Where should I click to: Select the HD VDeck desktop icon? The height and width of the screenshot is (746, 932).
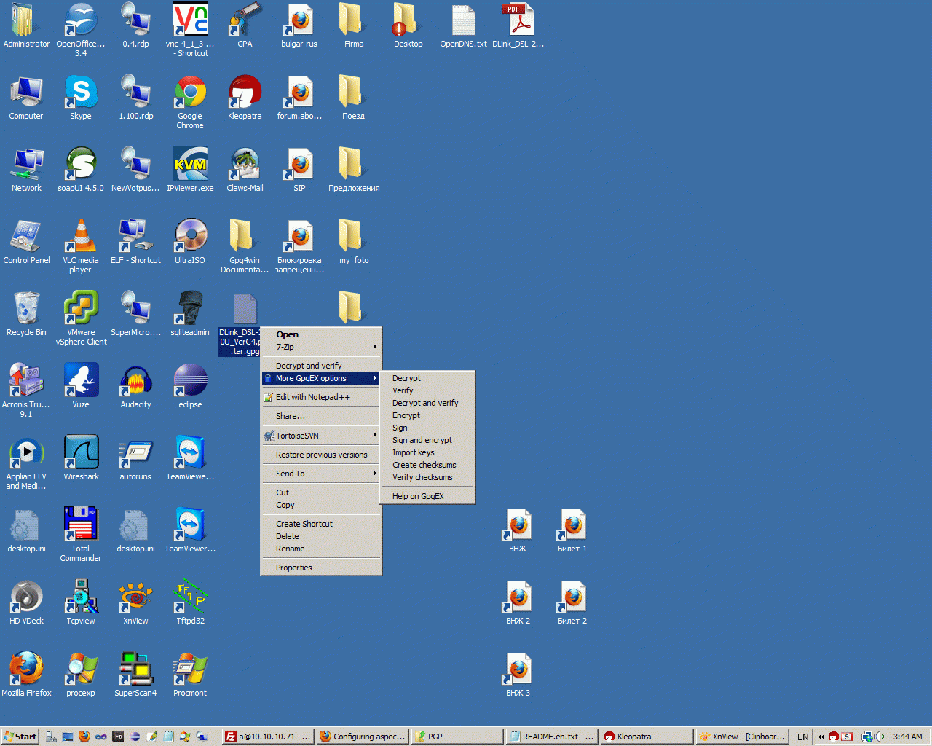click(x=26, y=602)
